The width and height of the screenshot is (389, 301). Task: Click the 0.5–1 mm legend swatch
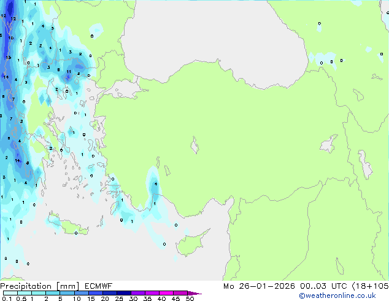click(x=25, y=293)
